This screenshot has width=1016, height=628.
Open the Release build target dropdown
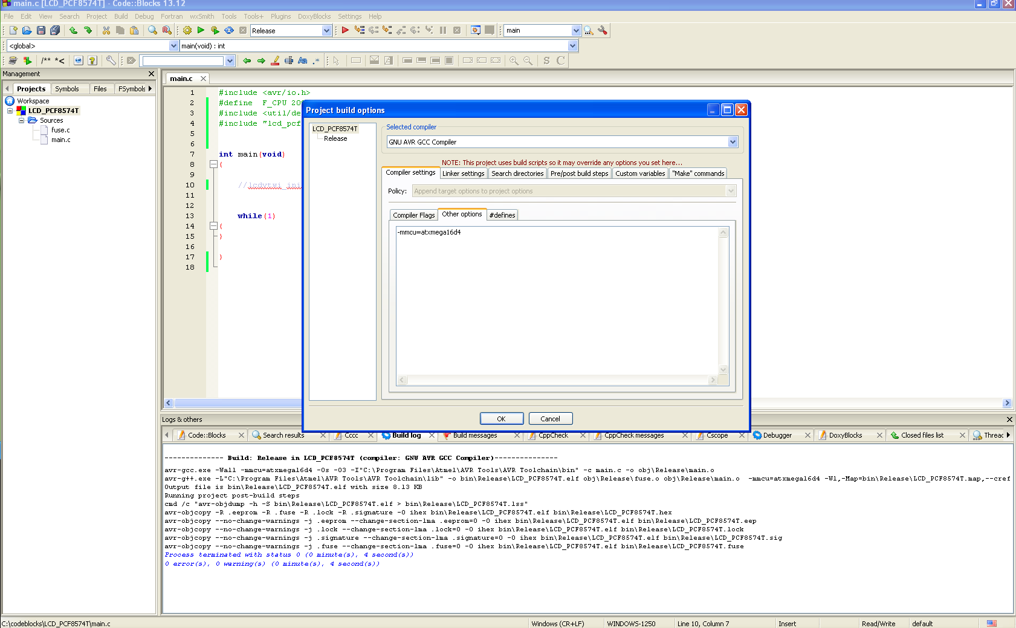point(326,31)
